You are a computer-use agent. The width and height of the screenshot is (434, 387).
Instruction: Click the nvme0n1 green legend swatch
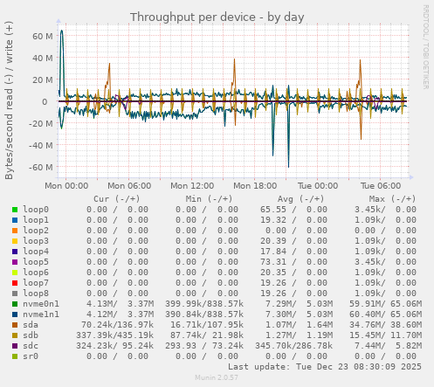pos(15,304)
